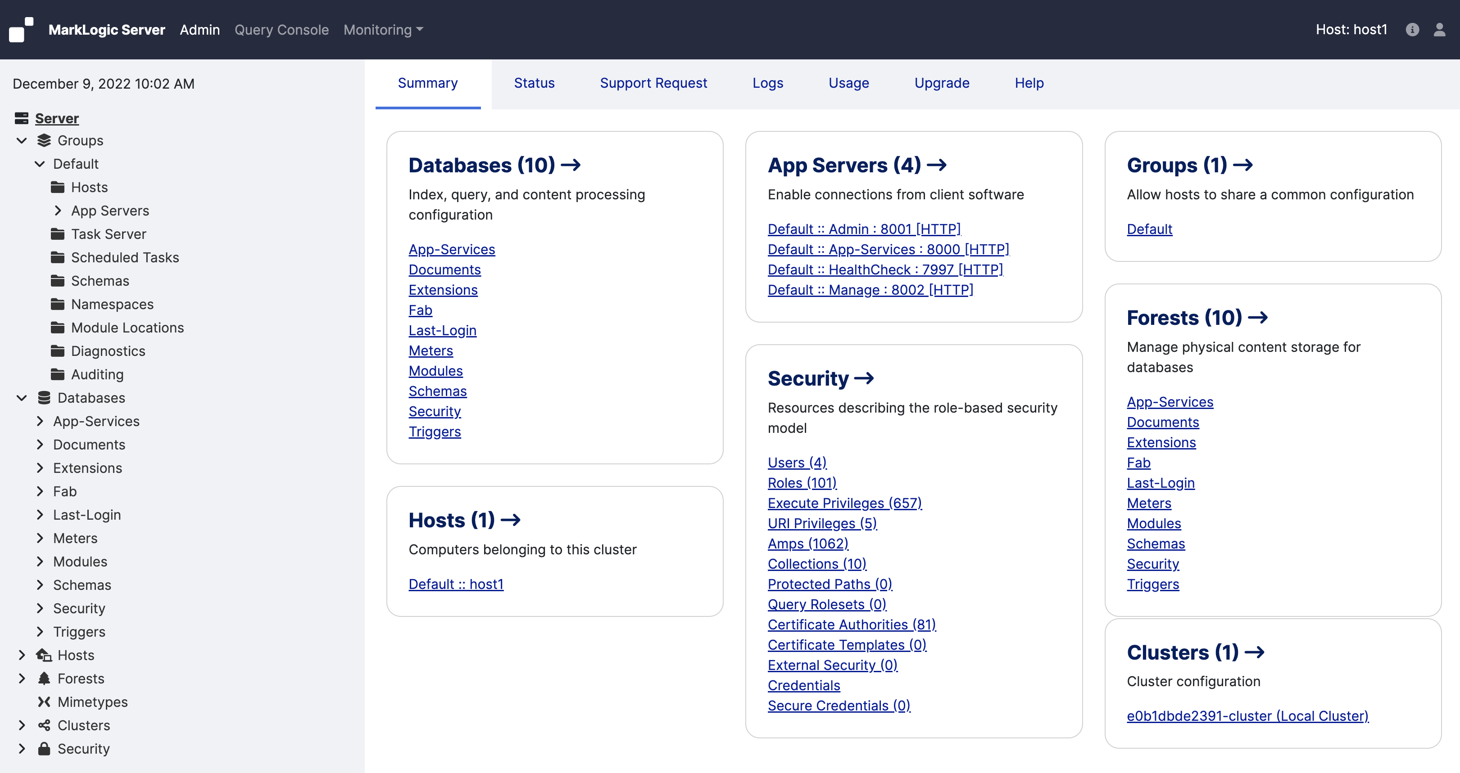Viewport: 1460px width, 773px height.
Task: Open Query Console in top navigation
Action: [x=281, y=29]
